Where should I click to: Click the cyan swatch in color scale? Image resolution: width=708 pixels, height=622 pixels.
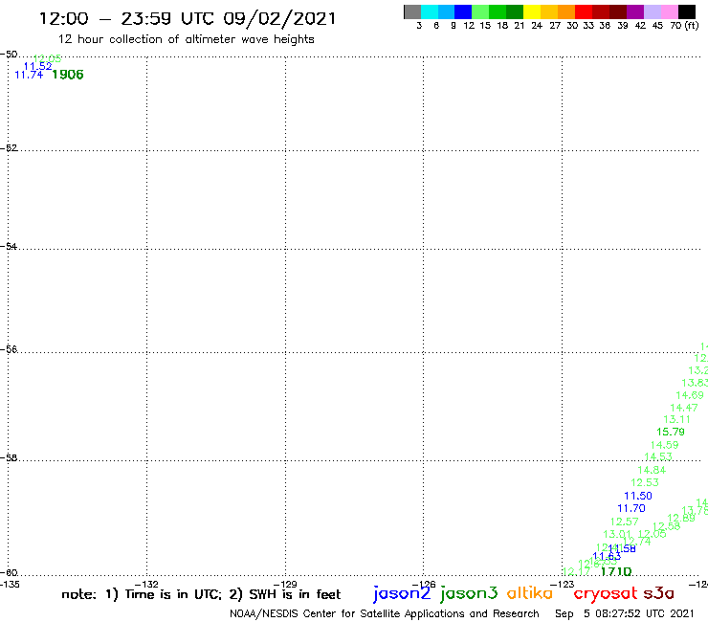(x=430, y=11)
